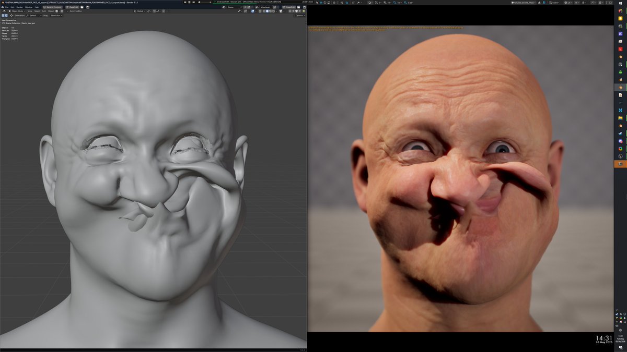Screen dimensions: 627x352
Task: Expand the Options dropdown in Blender viewport
Action: tap(299, 16)
